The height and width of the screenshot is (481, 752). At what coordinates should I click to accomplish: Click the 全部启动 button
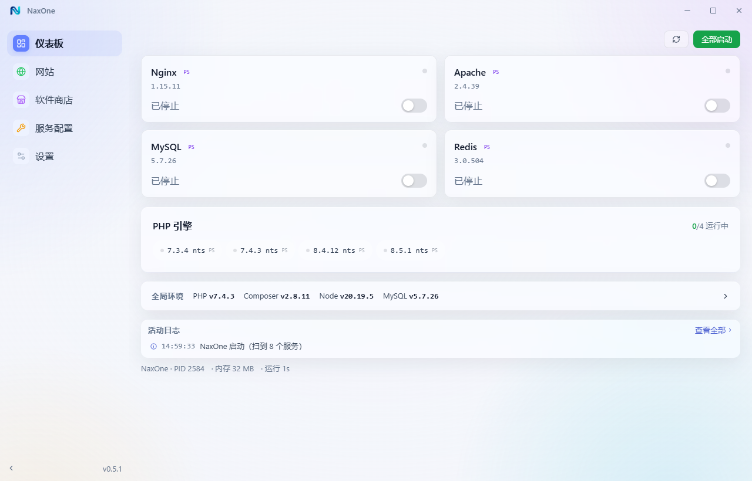click(x=717, y=39)
